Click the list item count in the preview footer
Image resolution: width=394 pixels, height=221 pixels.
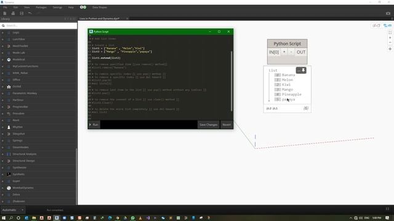[306, 108]
